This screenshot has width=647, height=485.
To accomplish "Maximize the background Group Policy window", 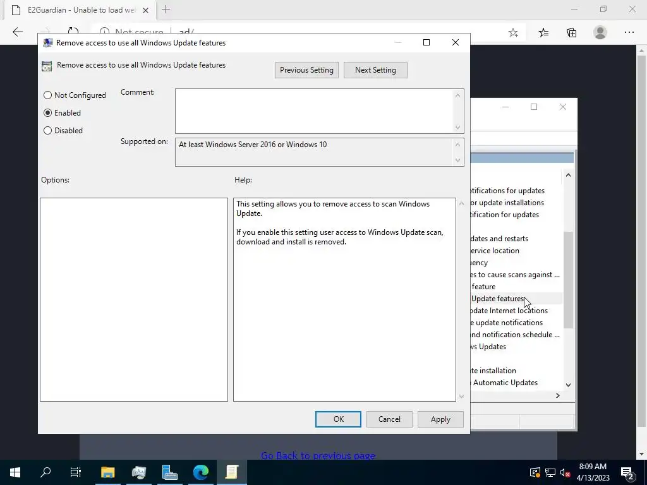I will click(x=534, y=107).
